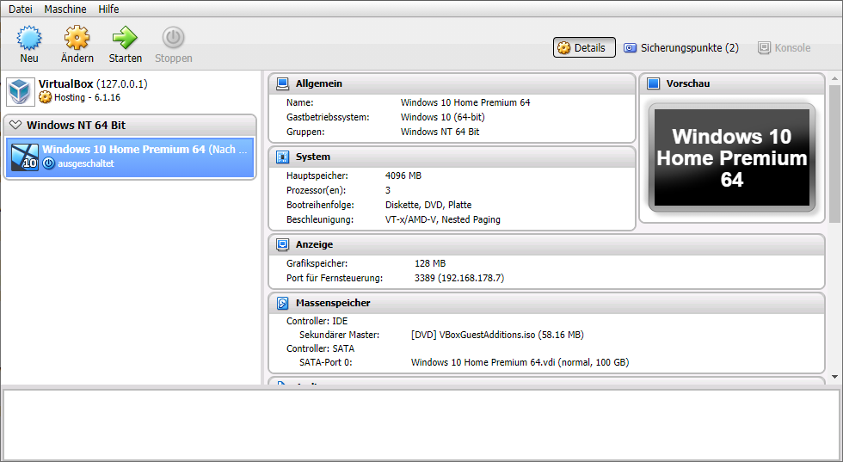The image size is (843, 462).
Task: Click the Windows 10 preview thumbnail
Action: coord(731,157)
